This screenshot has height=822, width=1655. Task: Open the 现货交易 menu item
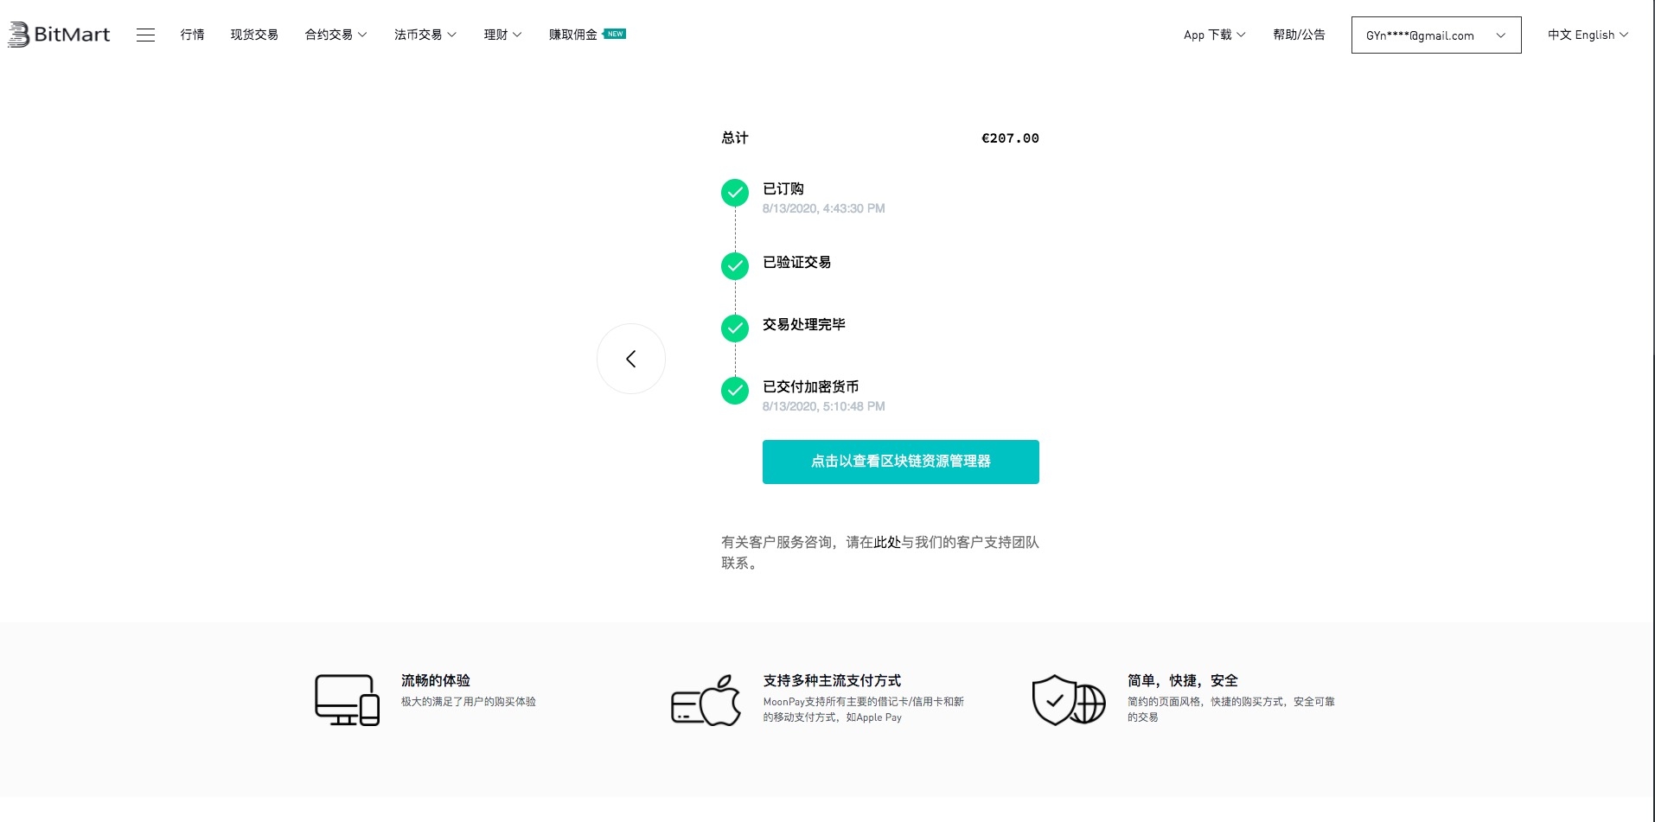[254, 35]
